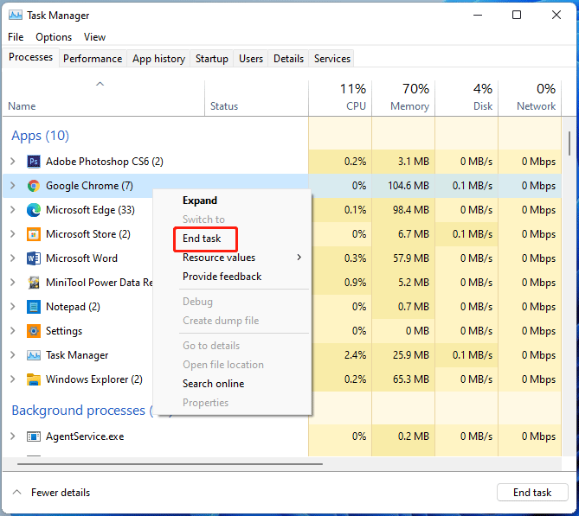579x516 pixels.
Task: Click the Google Chrome icon in list
Action: (34, 186)
